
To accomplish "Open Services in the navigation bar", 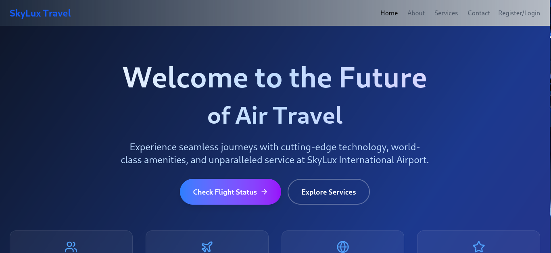I will pyautogui.click(x=446, y=13).
